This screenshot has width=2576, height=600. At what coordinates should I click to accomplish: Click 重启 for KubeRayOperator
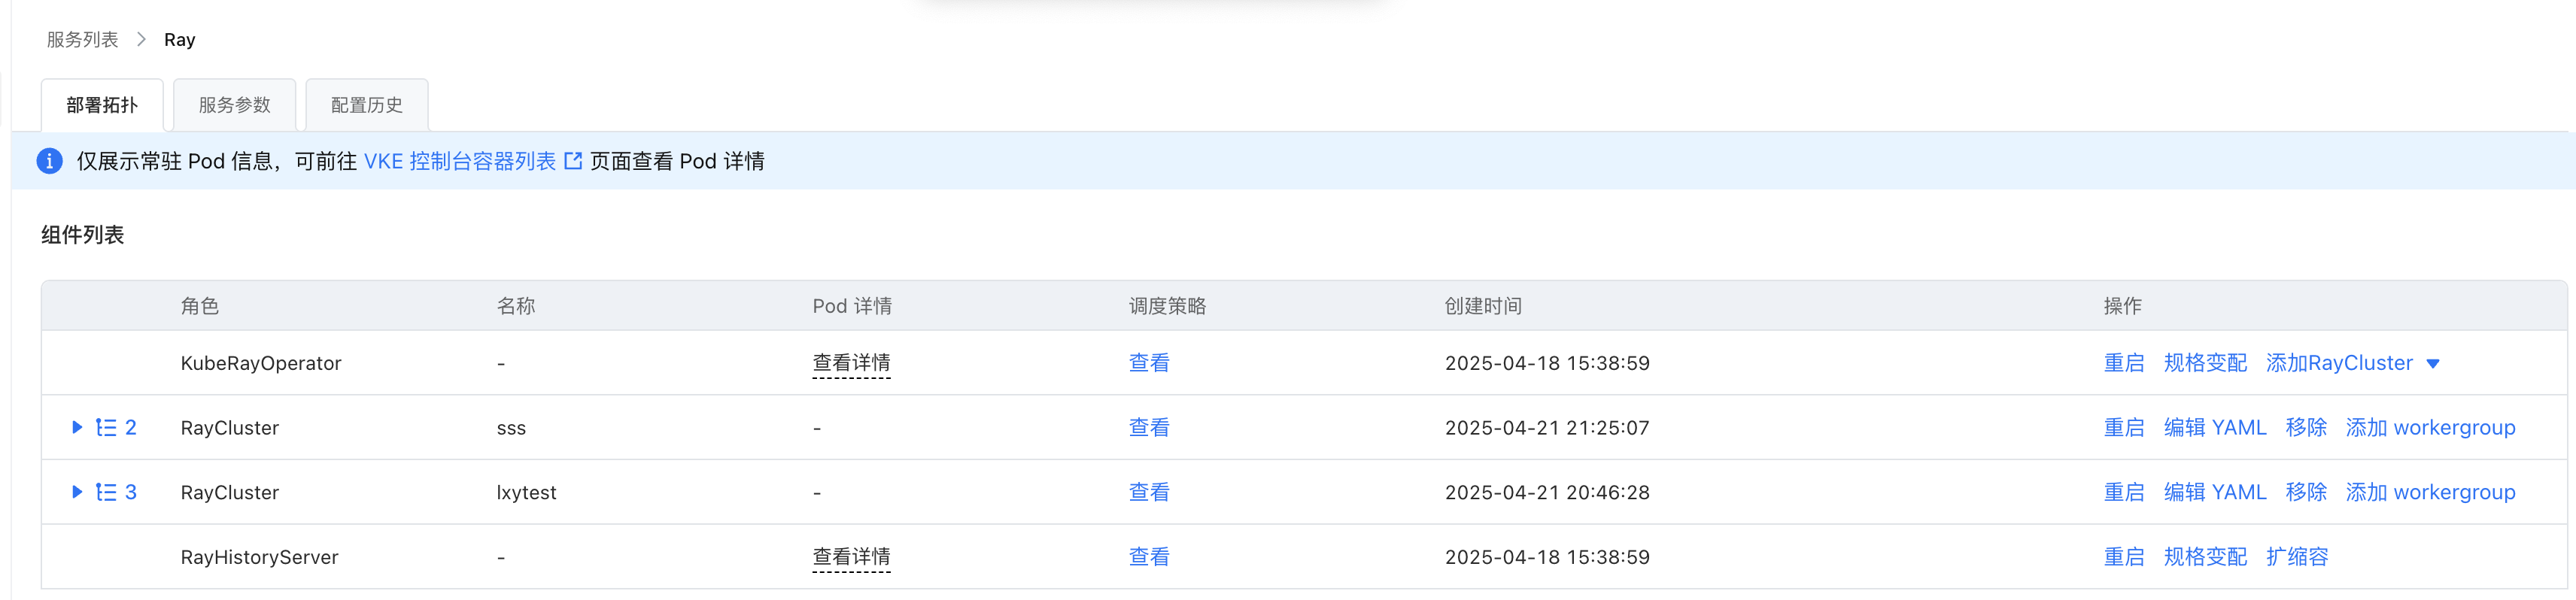point(2124,363)
